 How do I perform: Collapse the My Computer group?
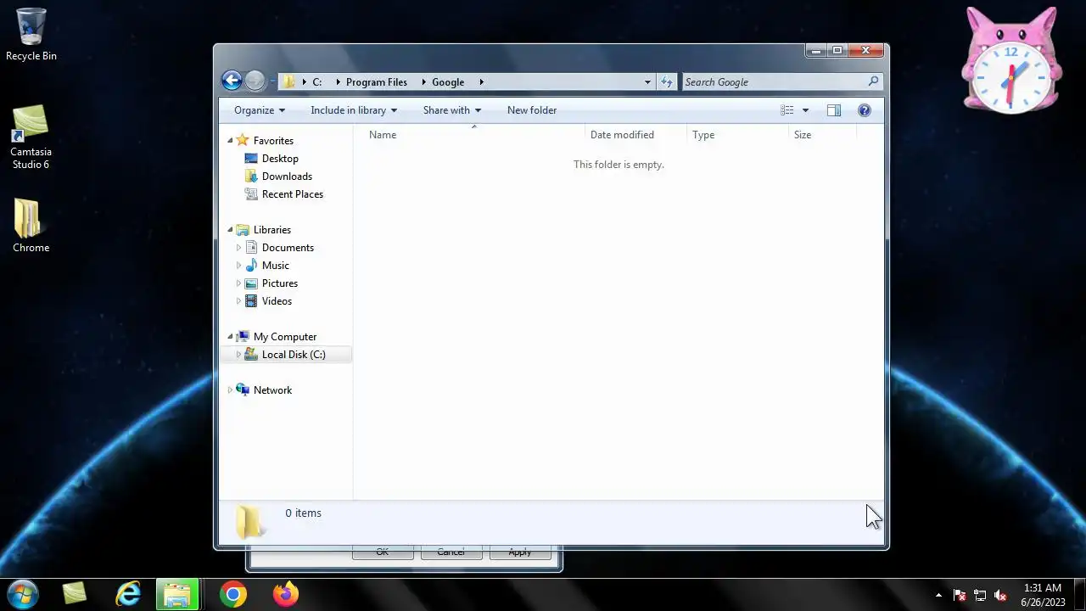click(x=230, y=337)
